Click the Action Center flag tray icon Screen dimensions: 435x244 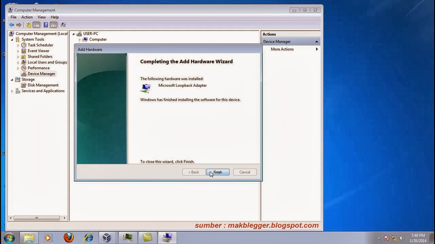pos(386,238)
